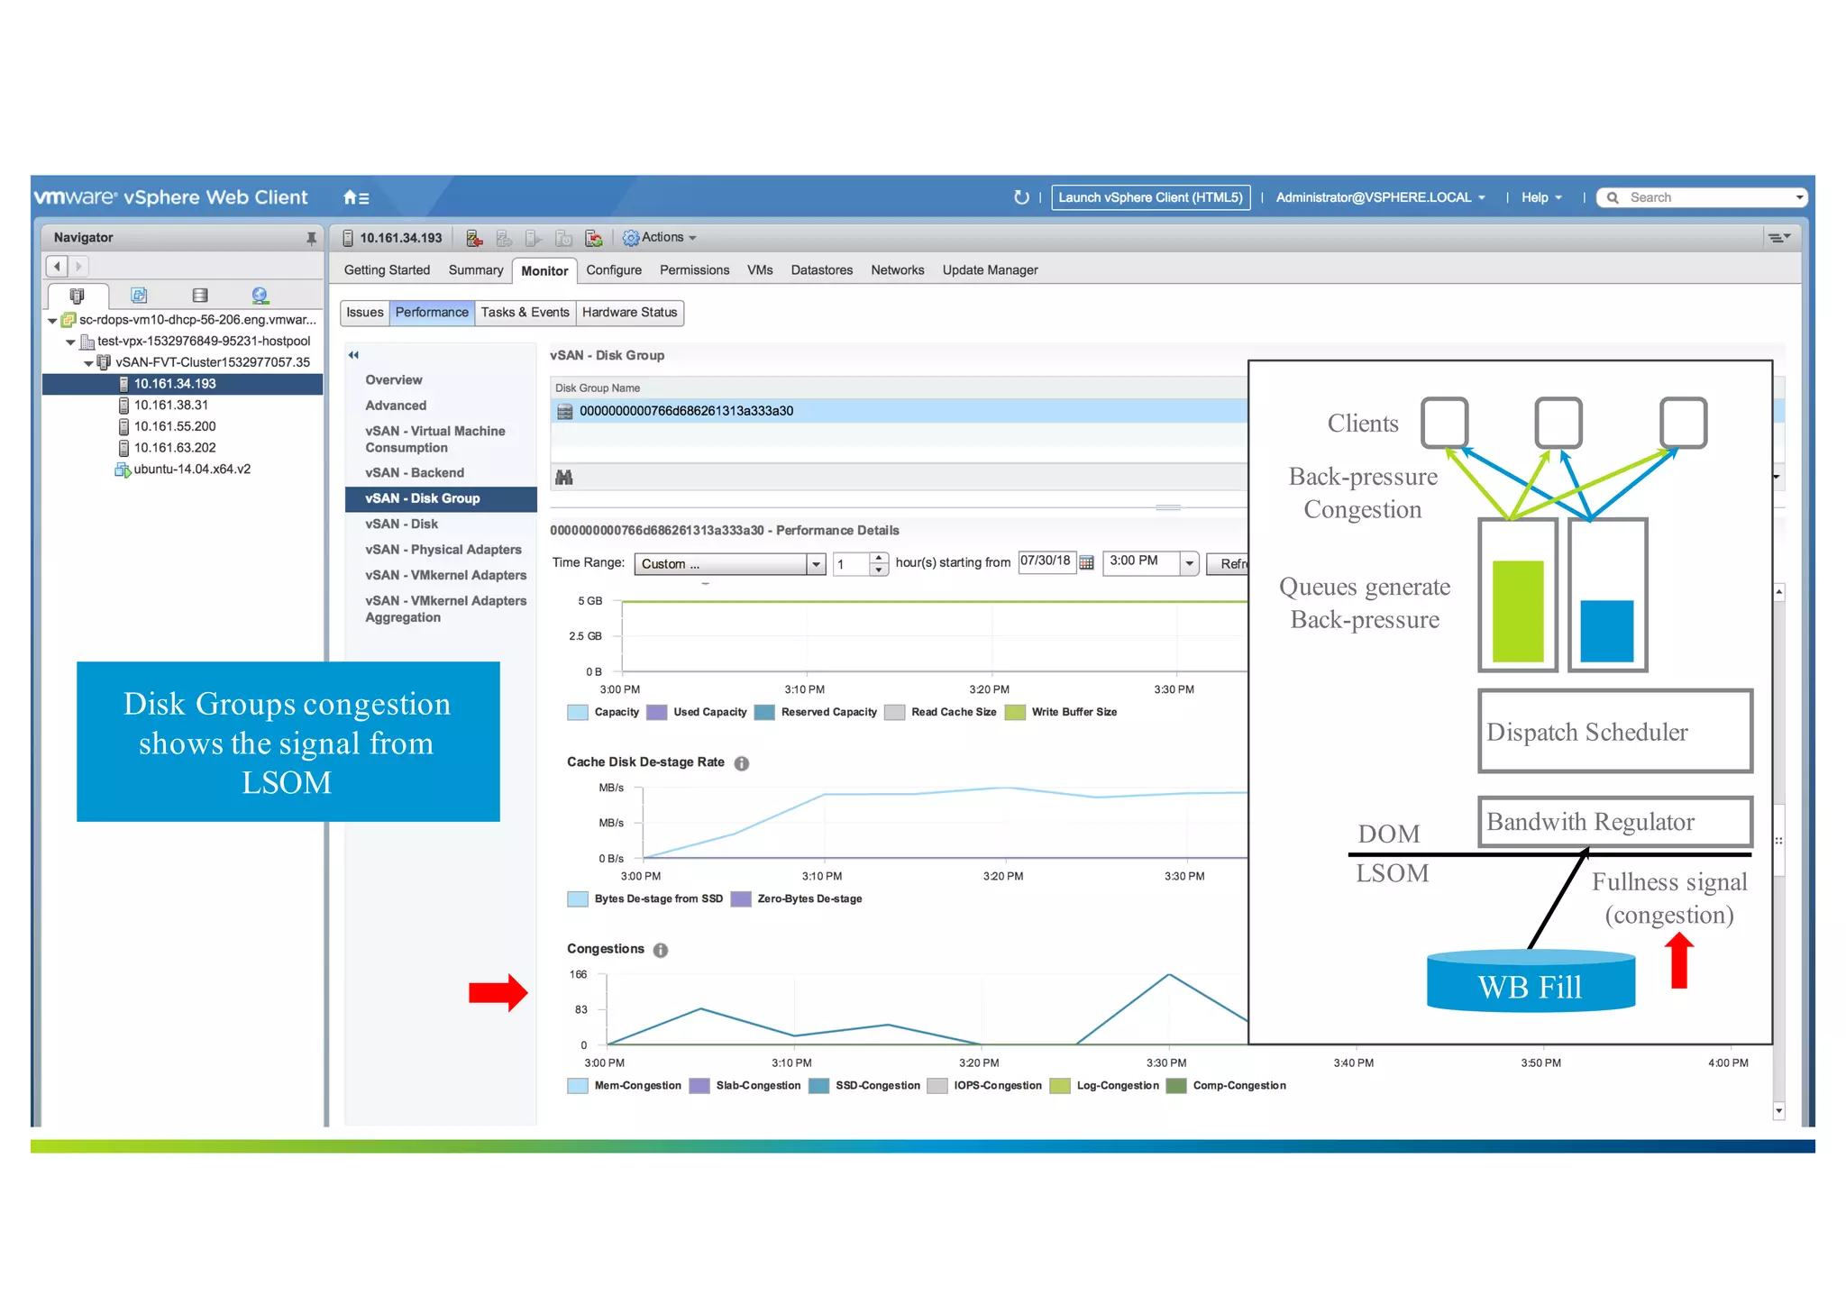Click the second greyed host toolbar icon
The width and height of the screenshot is (1846, 1304).
coord(504,238)
